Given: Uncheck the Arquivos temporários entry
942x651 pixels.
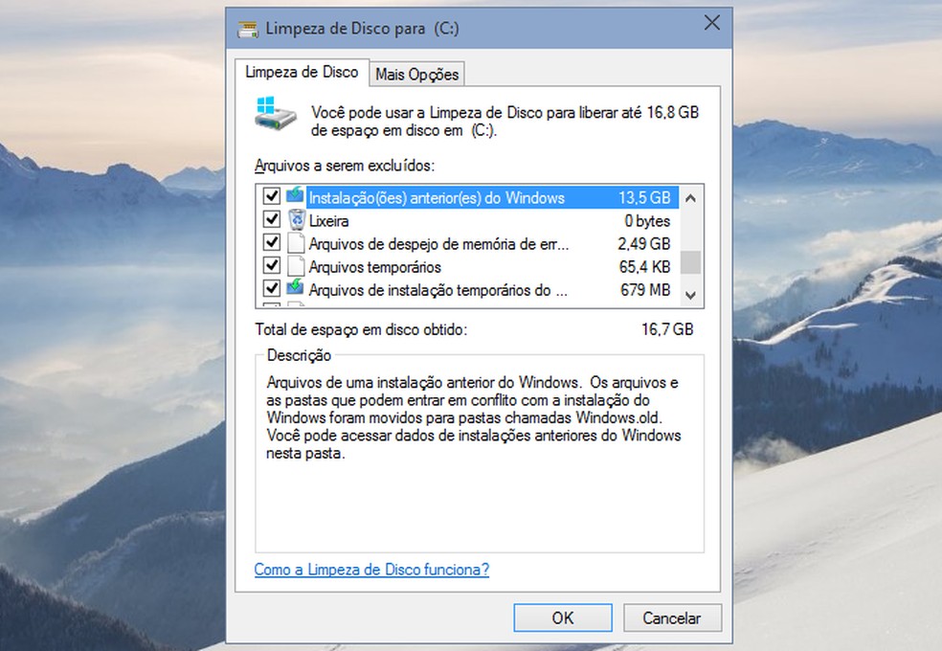Looking at the screenshot, I should tap(271, 266).
